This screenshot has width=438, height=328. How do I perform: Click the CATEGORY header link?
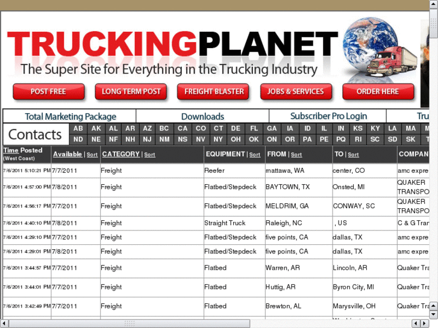click(x=120, y=154)
